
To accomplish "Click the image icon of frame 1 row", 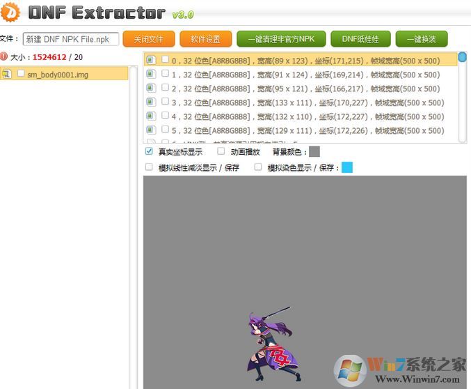I will (151, 74).
